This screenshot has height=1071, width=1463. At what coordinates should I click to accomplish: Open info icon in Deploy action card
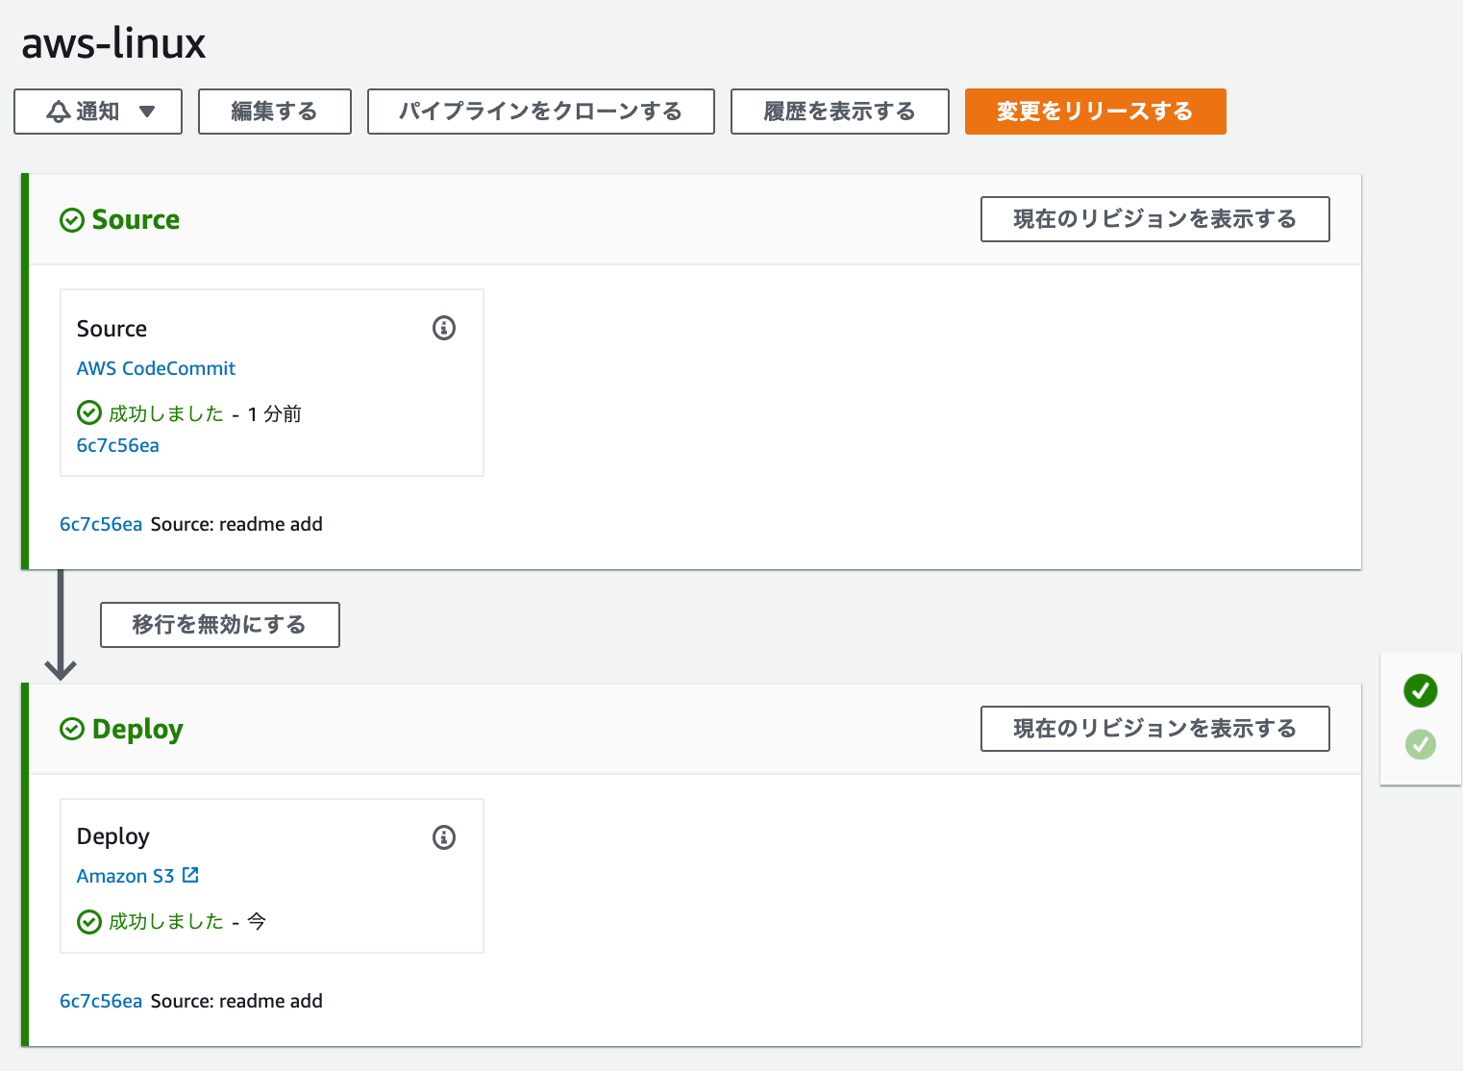[x=444, y=837]
